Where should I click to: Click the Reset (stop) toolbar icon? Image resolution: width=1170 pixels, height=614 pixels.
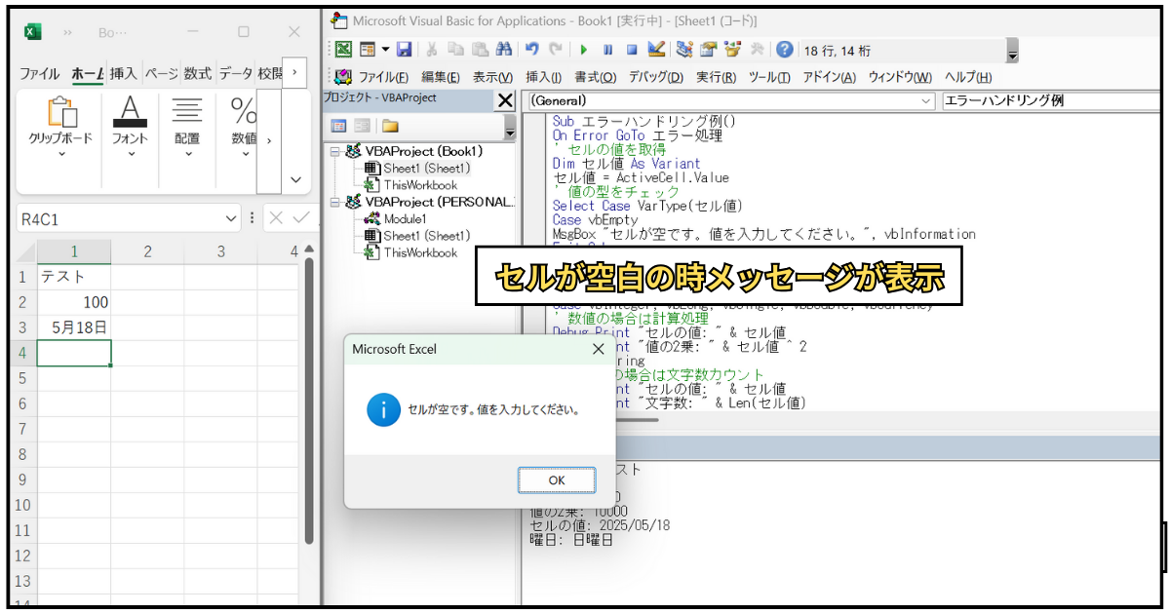click(632, 50)
